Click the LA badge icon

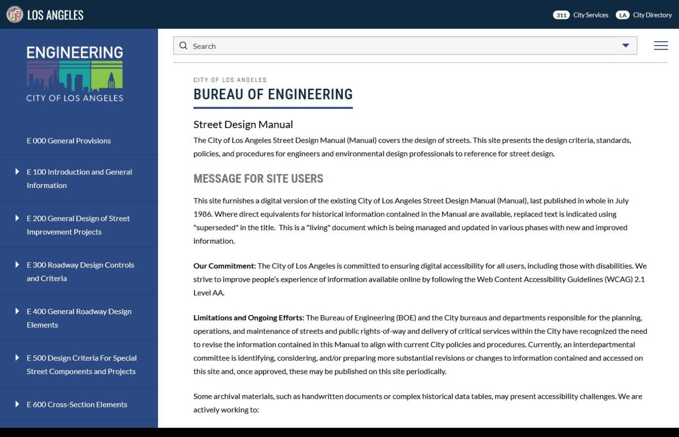(x=622, y=15)
